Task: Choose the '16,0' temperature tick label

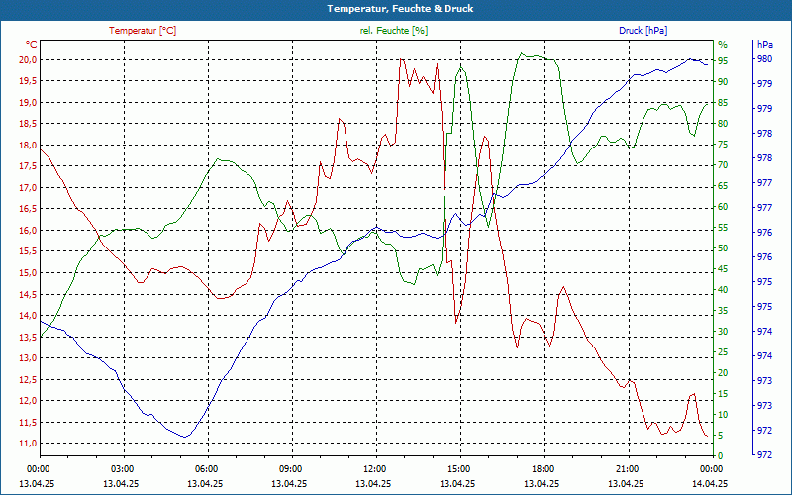Action: point(28,231)
